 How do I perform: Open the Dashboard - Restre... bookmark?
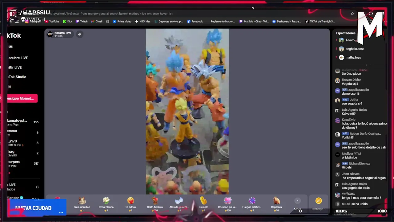(x=286, y=22)
